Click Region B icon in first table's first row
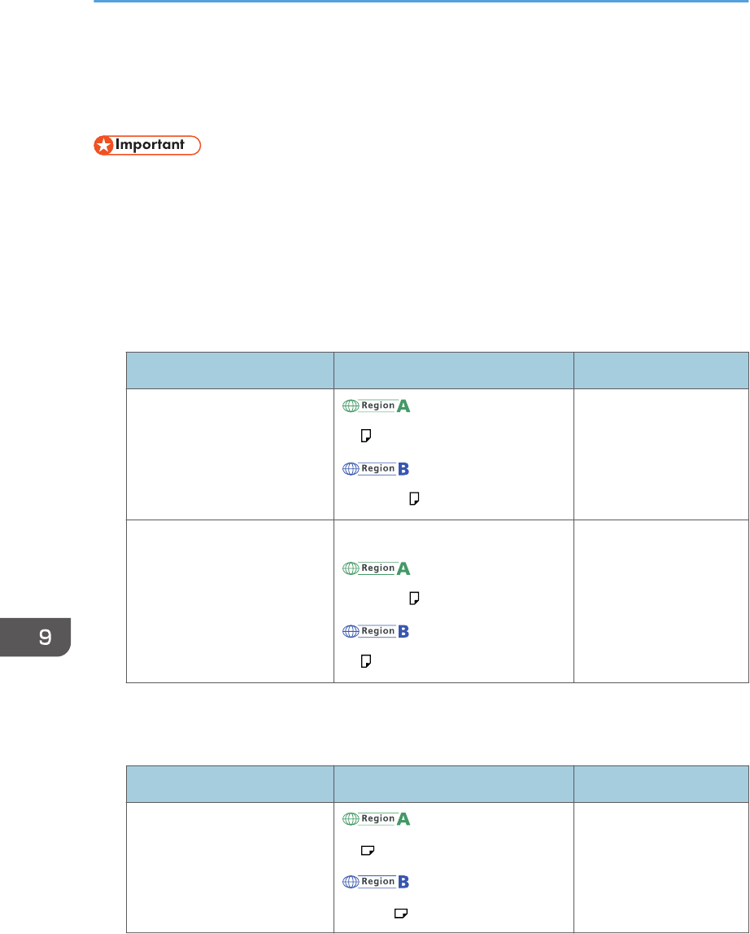750x934 pixels. point(376,469)
